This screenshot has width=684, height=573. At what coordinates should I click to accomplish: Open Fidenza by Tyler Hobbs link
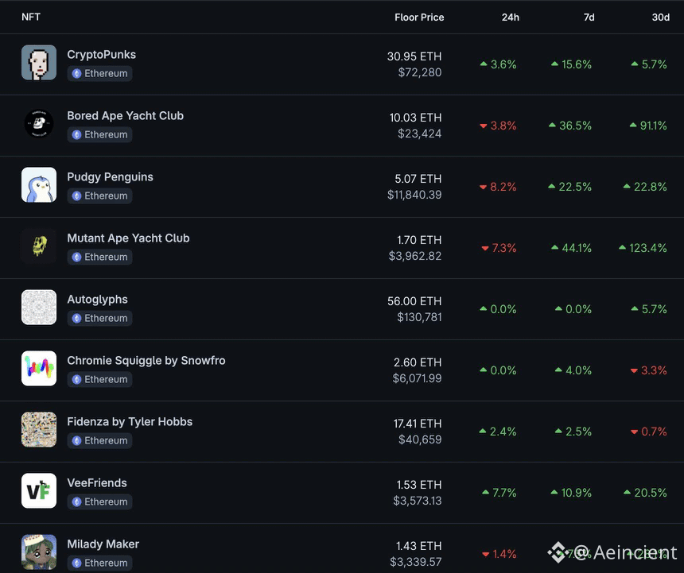click(130, 422)
